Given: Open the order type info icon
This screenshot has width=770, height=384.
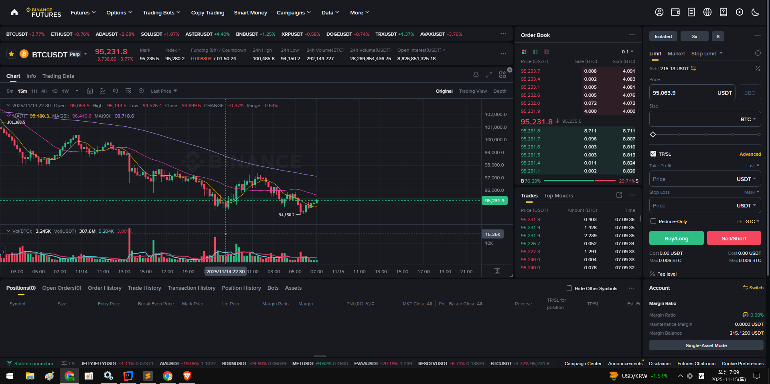Looking at the screenshot, I should point(758,53).
